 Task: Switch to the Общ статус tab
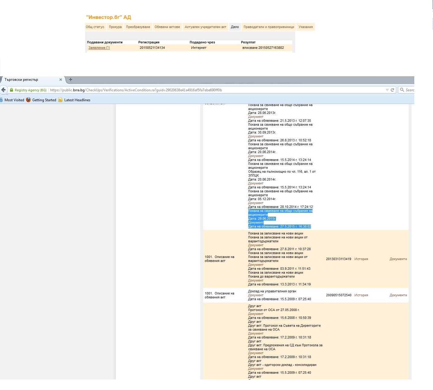[95, 27]
